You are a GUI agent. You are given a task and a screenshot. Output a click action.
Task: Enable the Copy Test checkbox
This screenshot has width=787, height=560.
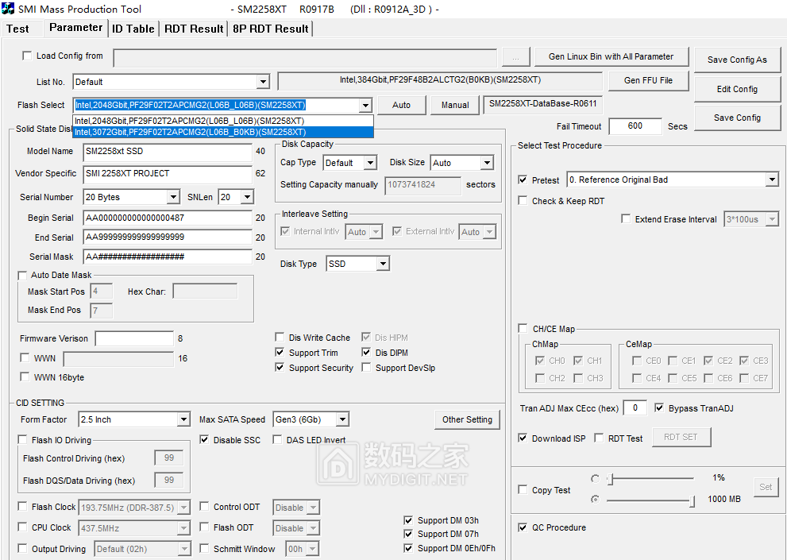point(523,489)
